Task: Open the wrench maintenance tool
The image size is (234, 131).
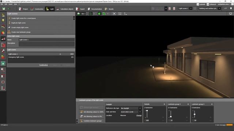Action: [x=3, y=51]
